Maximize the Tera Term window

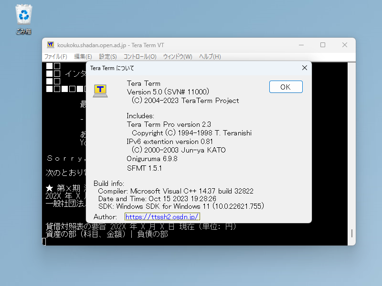tap(323, 45)
